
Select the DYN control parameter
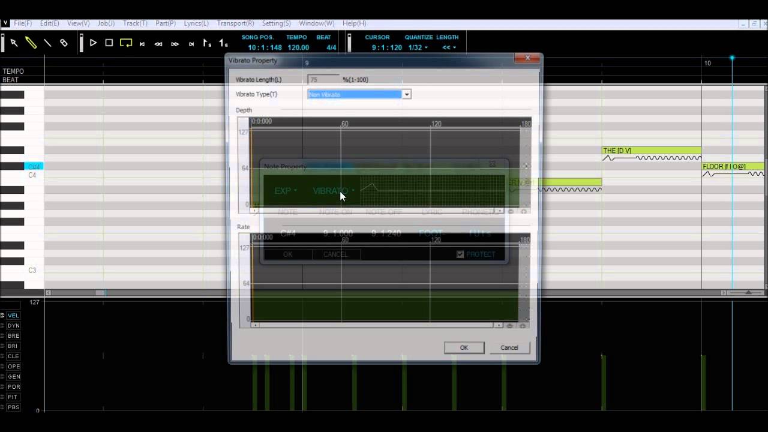click(13, 326)
